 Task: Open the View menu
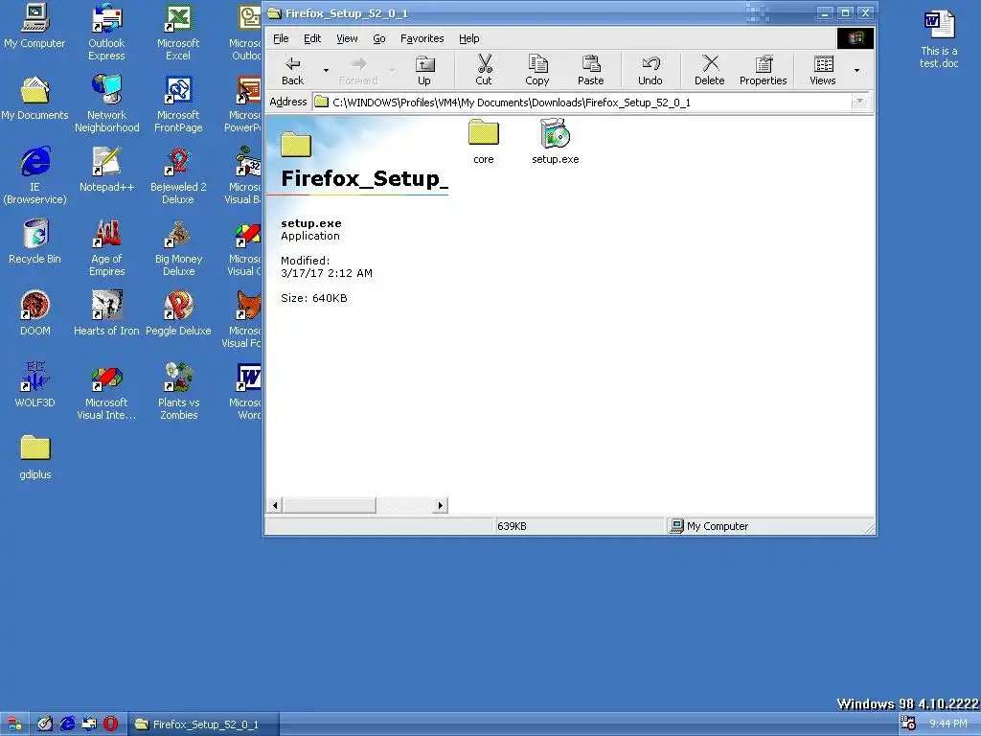click(x=347, y=38)
